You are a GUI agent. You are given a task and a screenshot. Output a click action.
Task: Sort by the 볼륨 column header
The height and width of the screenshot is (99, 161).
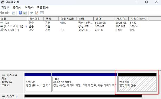click(x=14, y=19)
